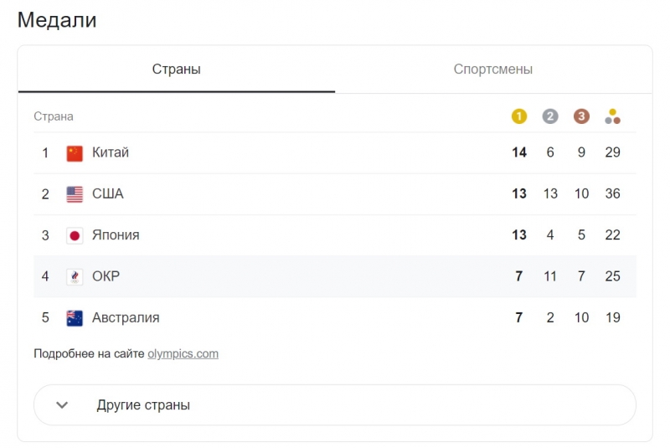The height and width of the screenshot is (448, 670).
Task: Click the Китай country name
Action: (111, 152)
